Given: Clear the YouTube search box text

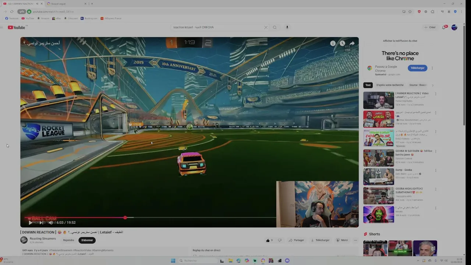Looking at the screenshot, I should pos(266,27).
